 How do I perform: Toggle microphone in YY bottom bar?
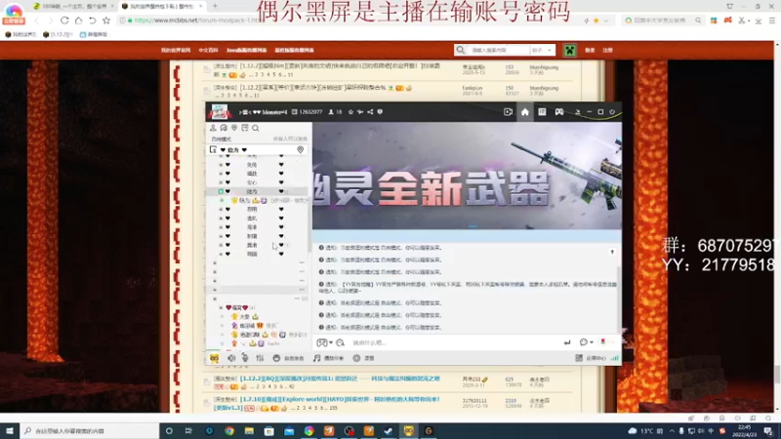[245, 358]
